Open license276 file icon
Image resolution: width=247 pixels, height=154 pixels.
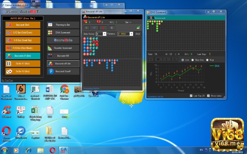[x=64, y=133]
